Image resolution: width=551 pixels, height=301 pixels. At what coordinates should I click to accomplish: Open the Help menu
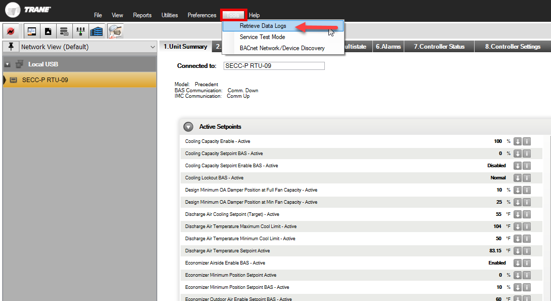tap(255, 15)
